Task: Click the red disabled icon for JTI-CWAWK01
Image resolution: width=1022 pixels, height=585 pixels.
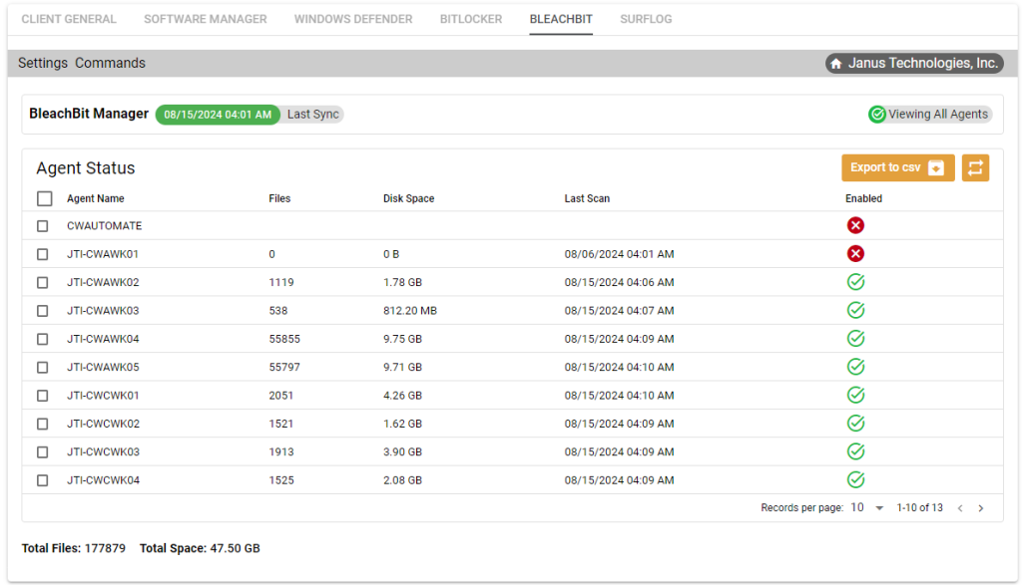Action: (x=855, y=253)
